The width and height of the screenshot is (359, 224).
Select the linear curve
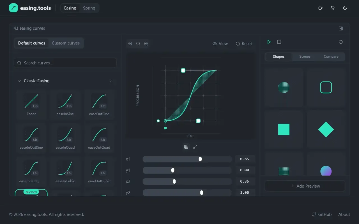tap(31, 105)
